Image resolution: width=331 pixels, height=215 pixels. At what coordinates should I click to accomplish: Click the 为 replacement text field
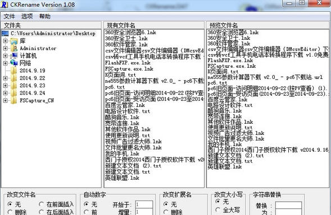pyautogui.click(x=288, y=212)
